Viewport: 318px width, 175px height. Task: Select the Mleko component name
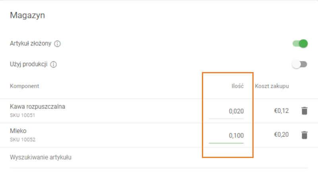[x=18, y=131]
